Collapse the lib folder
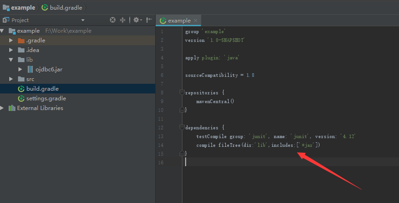This screenshot has height=203, width=399. pos(11,60)
